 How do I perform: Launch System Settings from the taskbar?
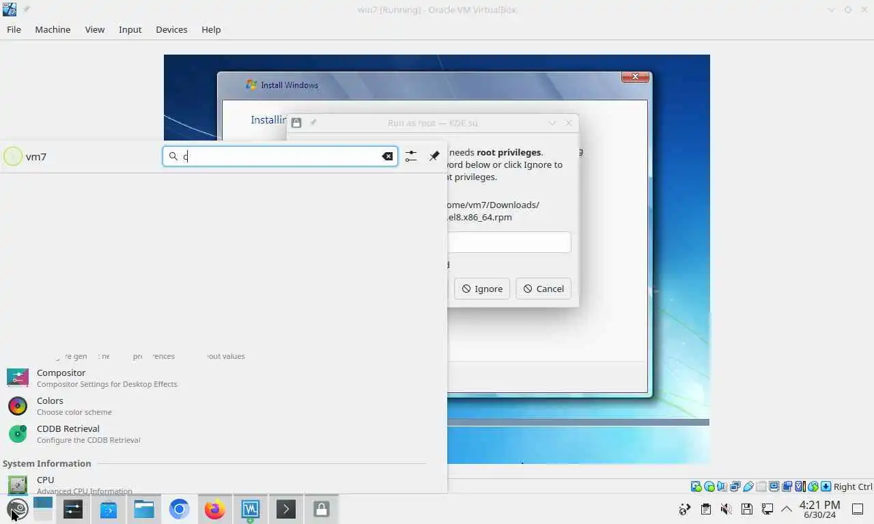pyautogui.click(x=73, y=509)
